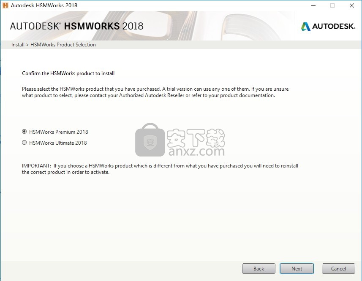
Task: Click the 'HSMWorks Premium 2018' label text
Action: click(x=59, y=132)
